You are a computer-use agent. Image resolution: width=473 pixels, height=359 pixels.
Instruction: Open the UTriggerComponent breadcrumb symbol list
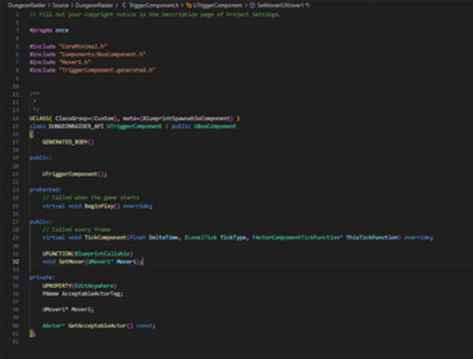tap(218, 5)
